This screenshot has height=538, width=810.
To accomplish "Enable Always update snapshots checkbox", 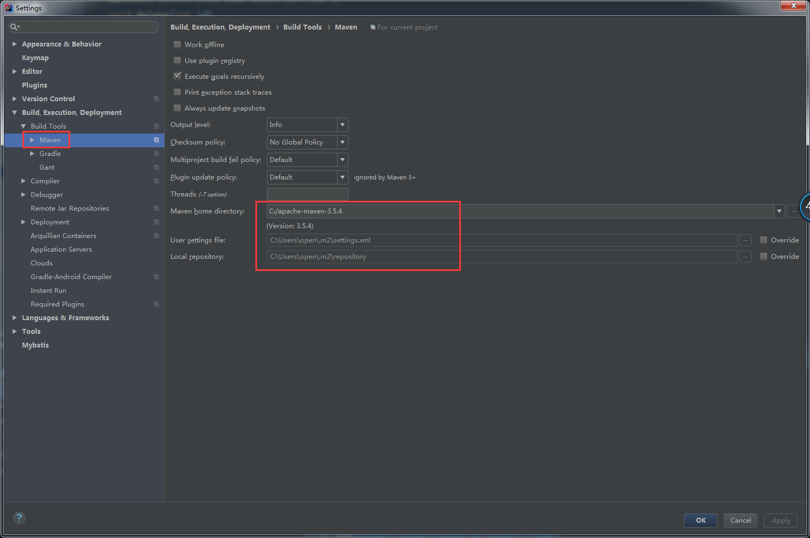I will (x=177, y=108).
